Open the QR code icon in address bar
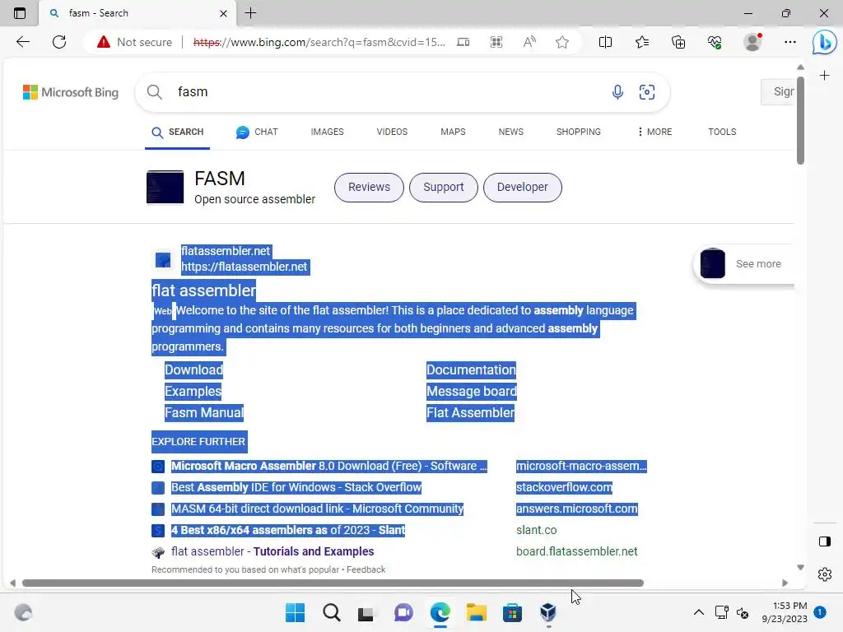Viewport: 843px width, 632px height. pyautogui.click(x=496, y=42)
